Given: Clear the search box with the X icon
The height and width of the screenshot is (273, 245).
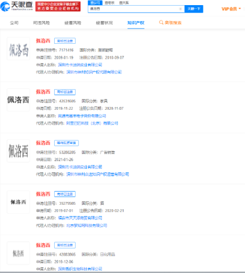Looking at the screenshot, I should tap(181, 9).
